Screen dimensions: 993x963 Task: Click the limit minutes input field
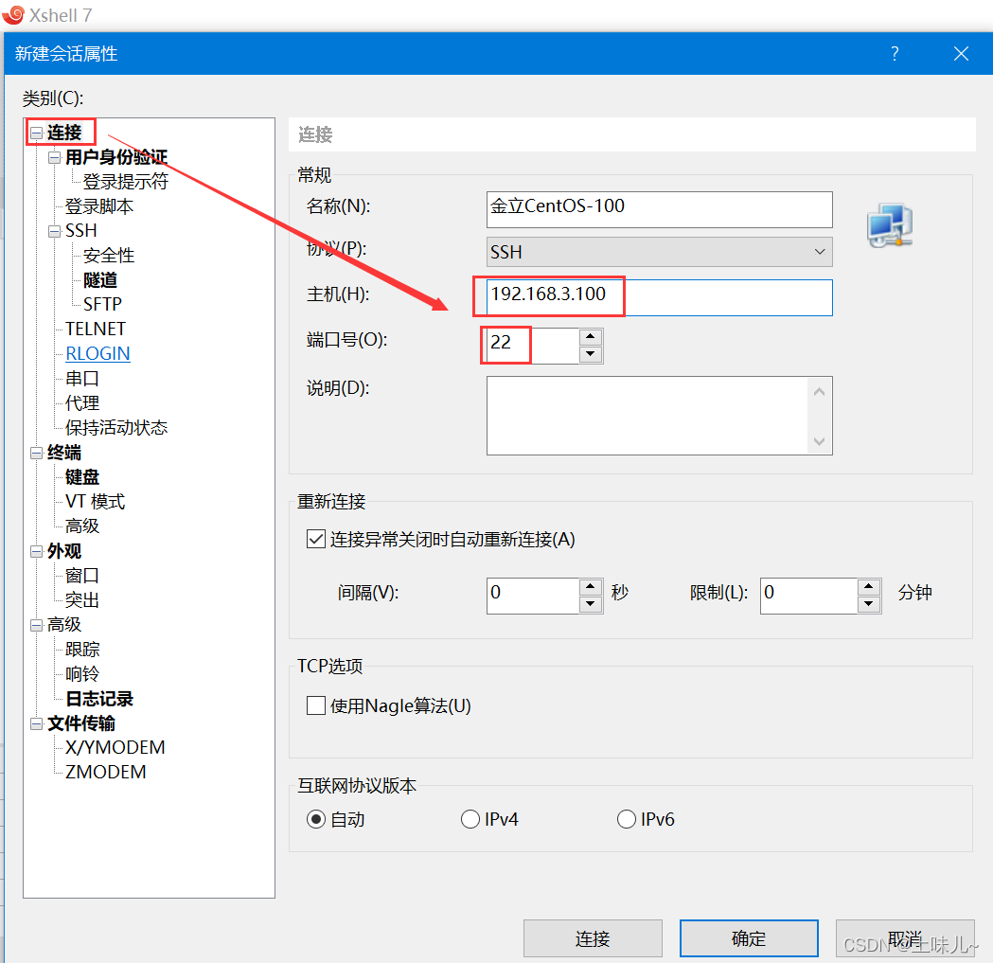click(x=808, y=596)
